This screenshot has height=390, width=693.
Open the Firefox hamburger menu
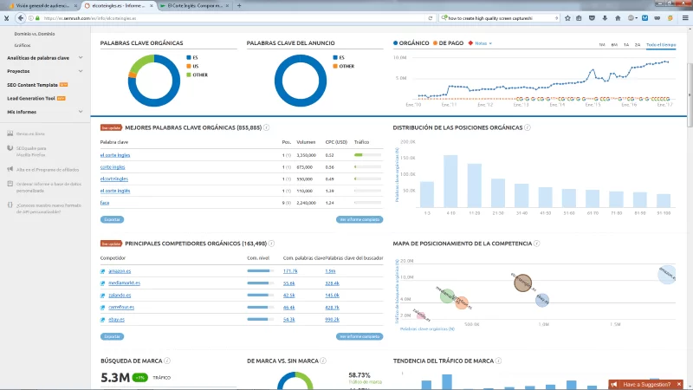(685, 18)
